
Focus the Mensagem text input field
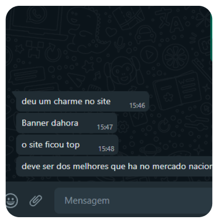(134, 201)
